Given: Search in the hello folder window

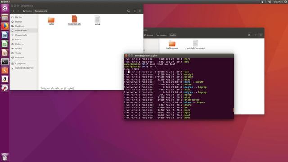Looking at the screenshot, I should pos(249,35).
